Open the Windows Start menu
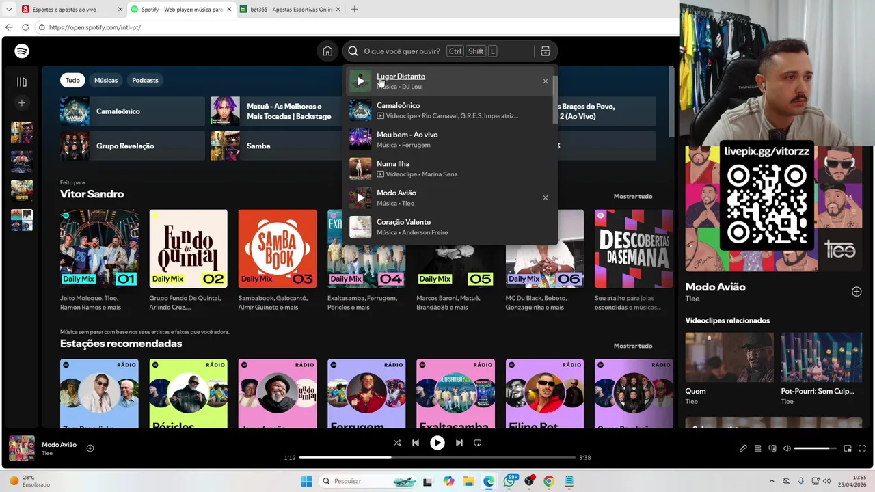Screen dimensions: 875x492 tap(306, 481)
